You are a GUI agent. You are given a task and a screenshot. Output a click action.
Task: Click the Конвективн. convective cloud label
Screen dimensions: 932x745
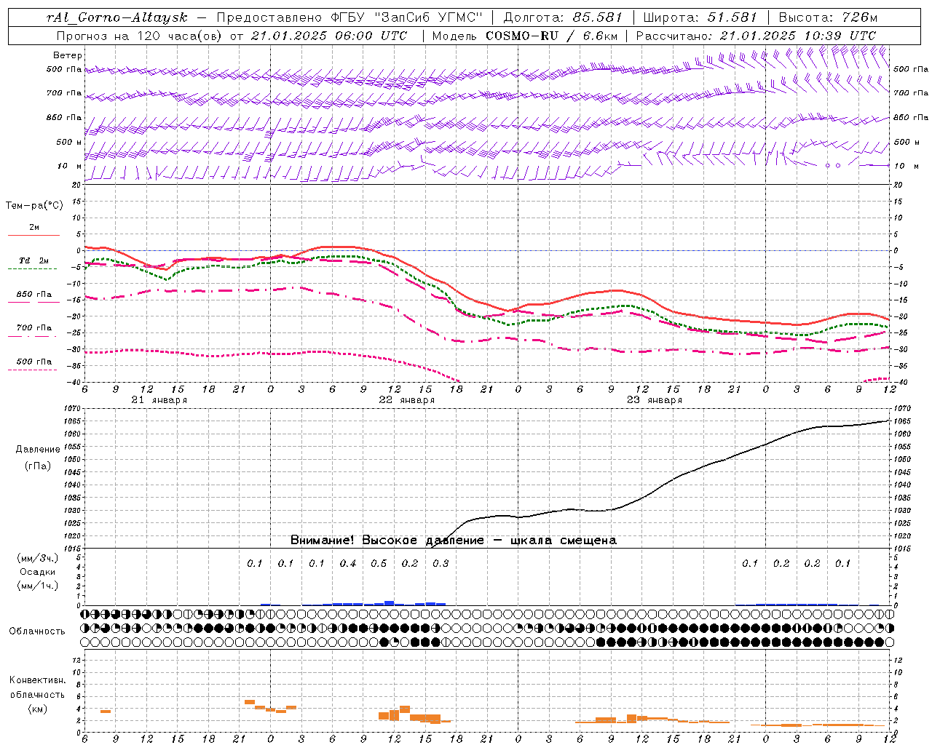tap(37, 680)
